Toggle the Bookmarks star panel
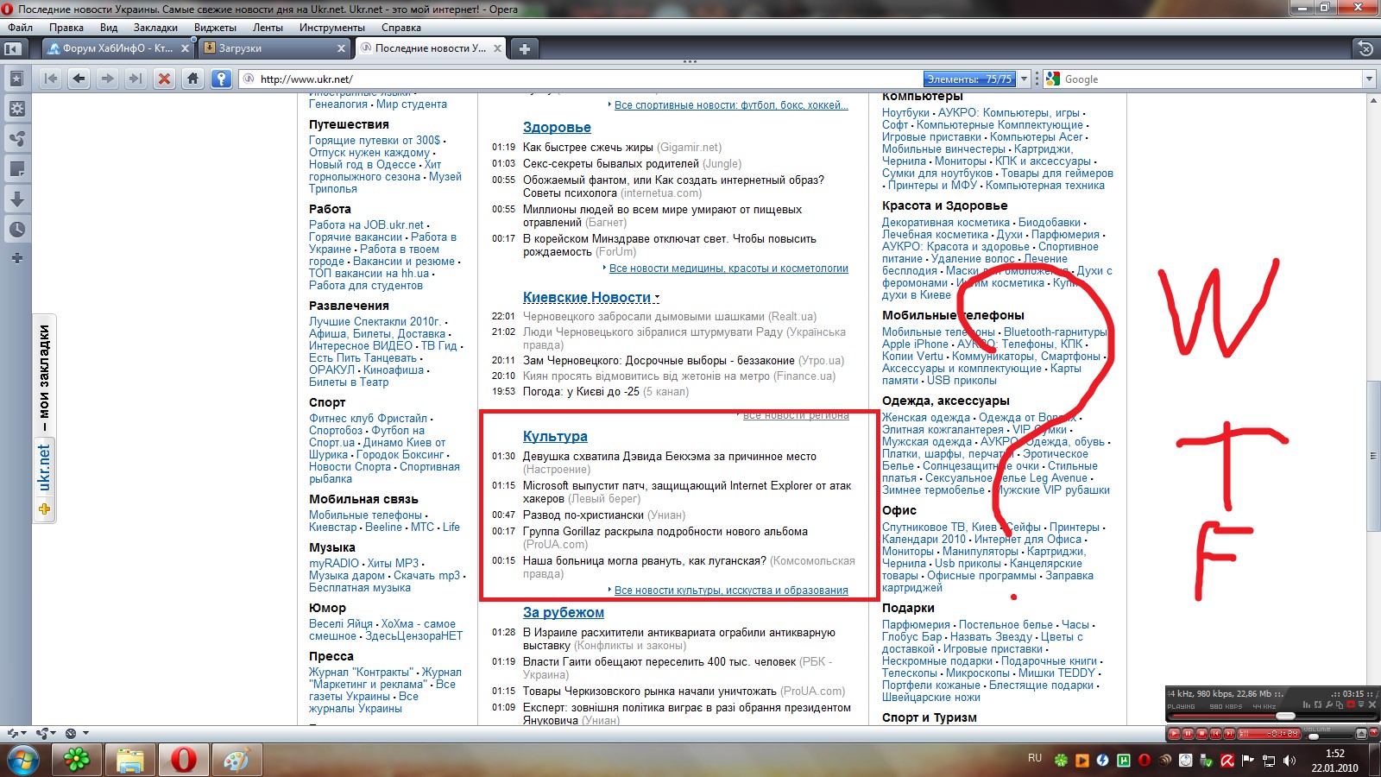This screenshot has width=1381, height=777. tap(16, 79)
